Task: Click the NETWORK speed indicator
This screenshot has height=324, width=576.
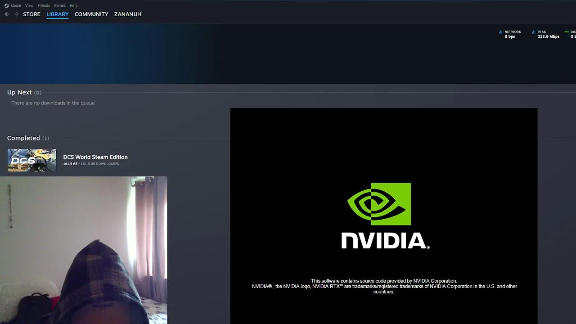Action: pos(510,34)
